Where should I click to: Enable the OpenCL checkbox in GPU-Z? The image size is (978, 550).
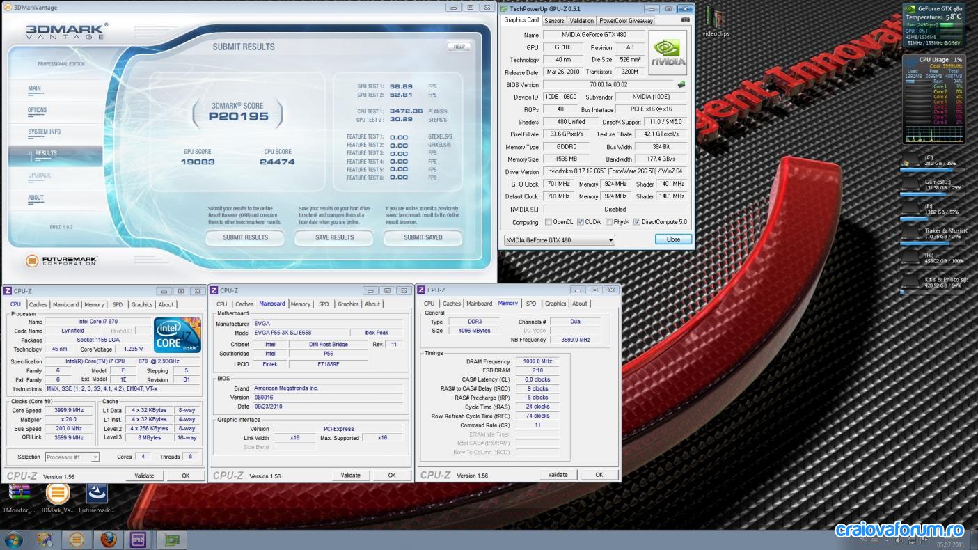coord(548,222)
